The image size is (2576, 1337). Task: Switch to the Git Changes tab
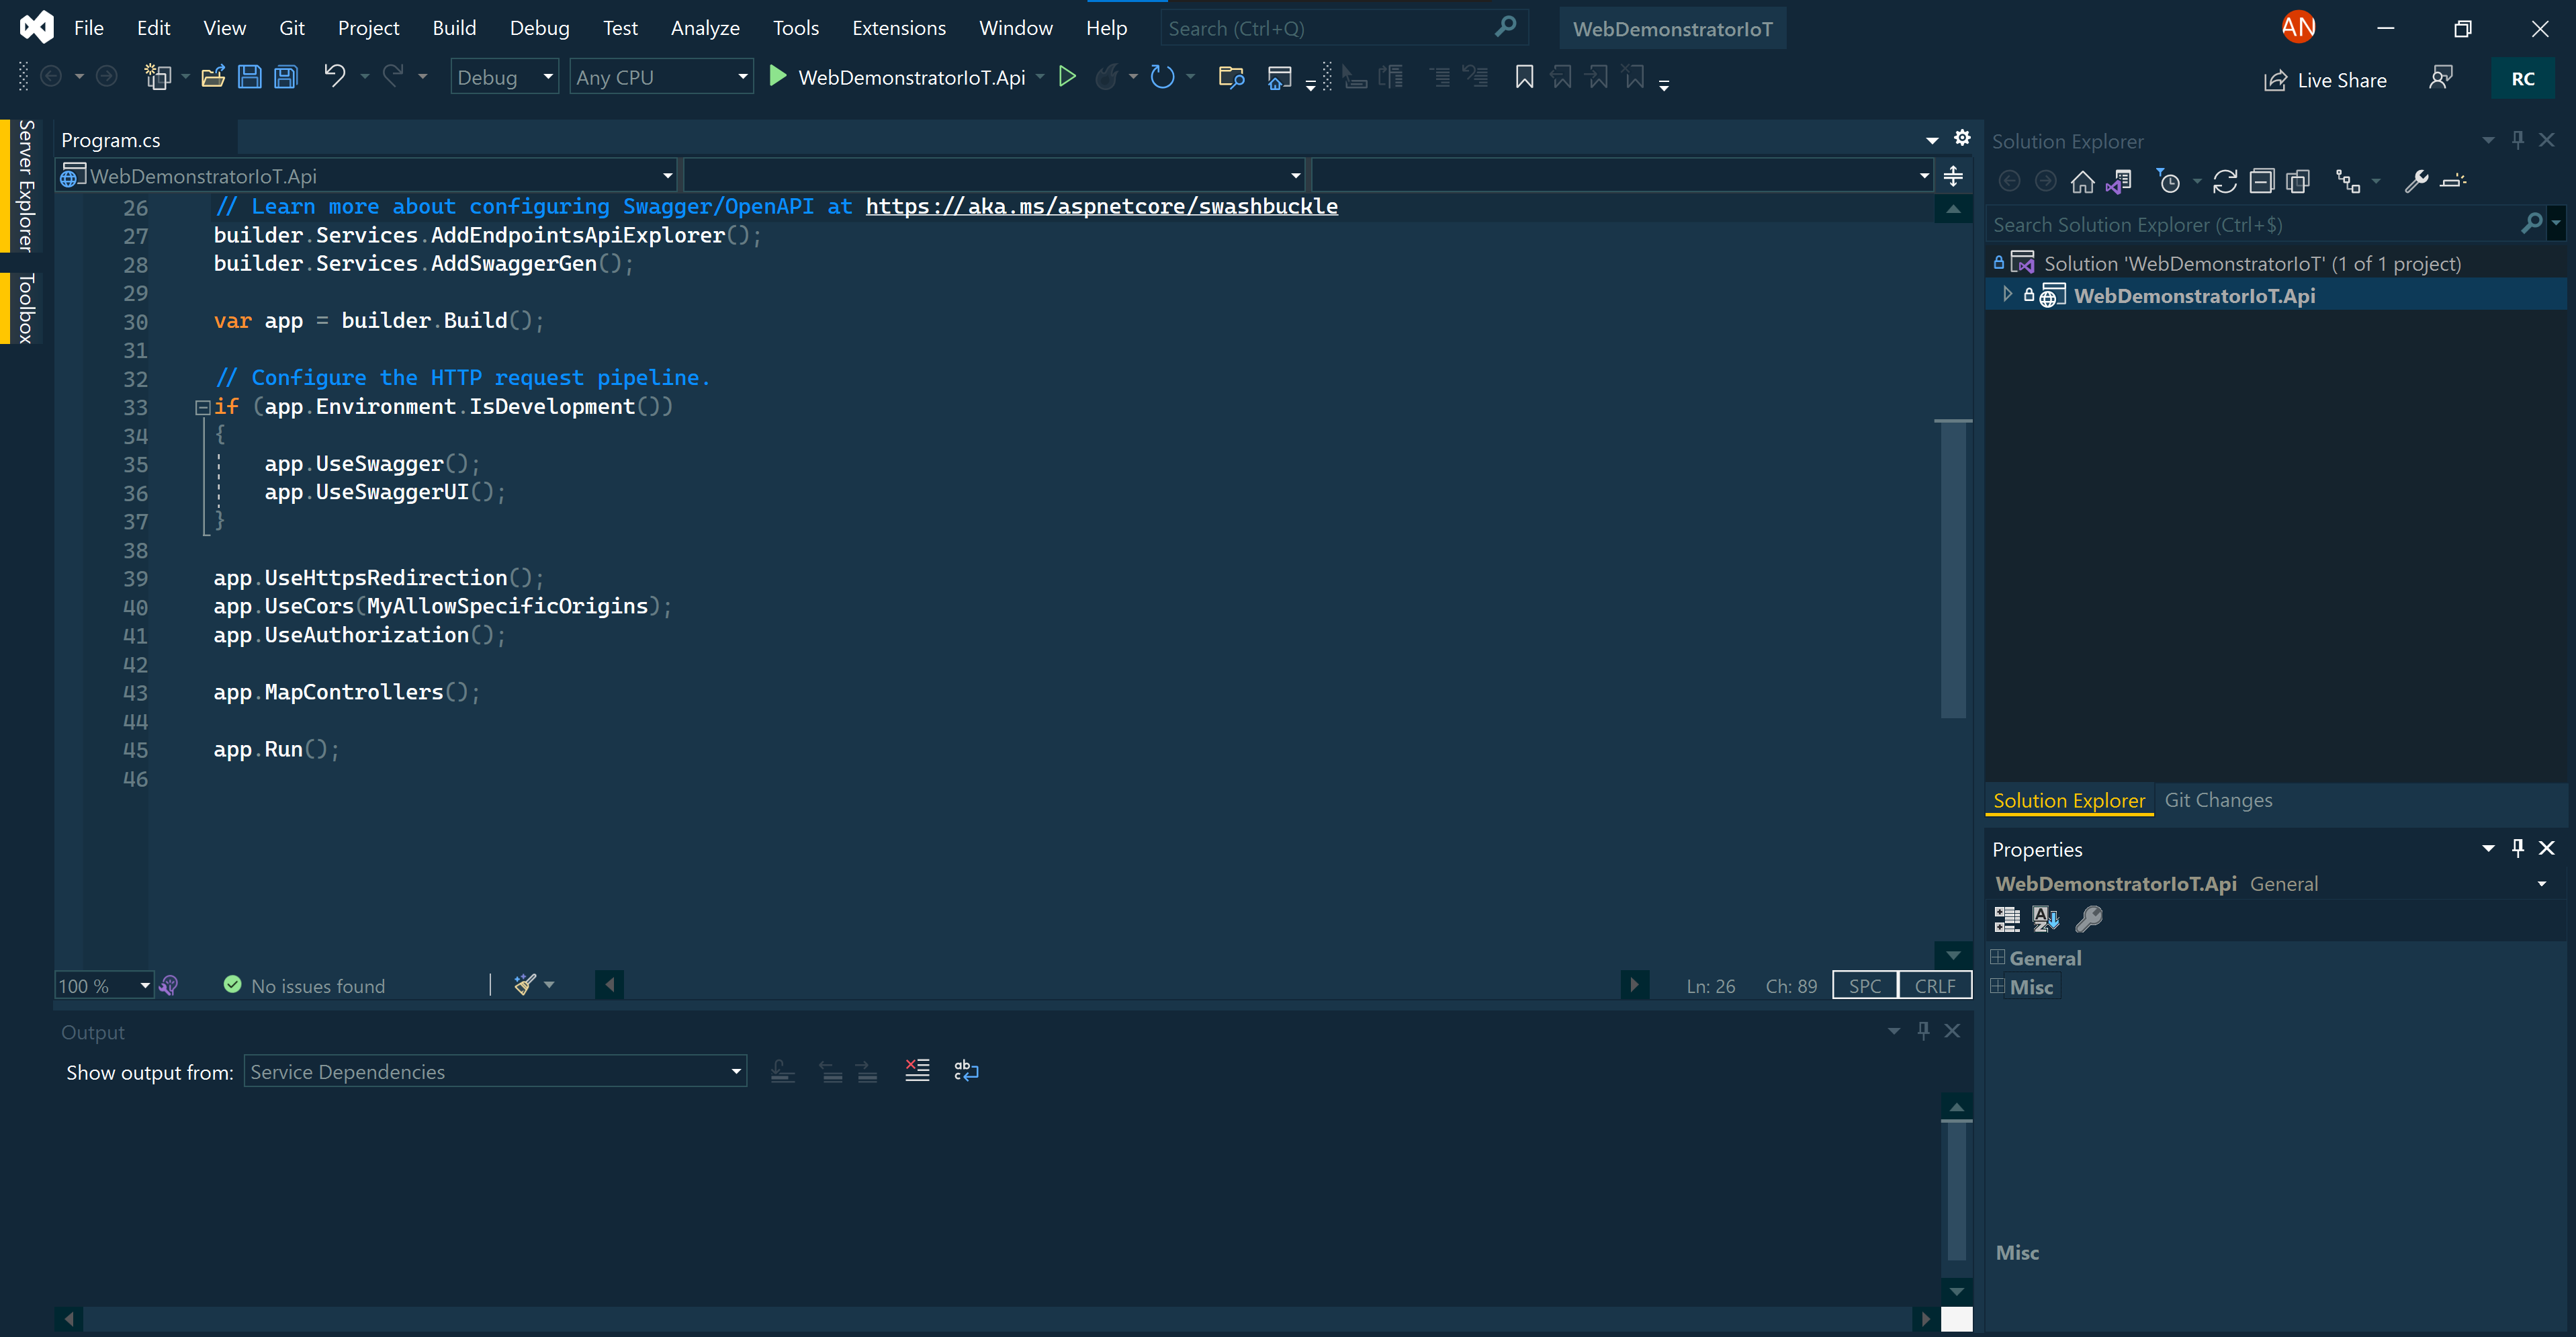[x=2219, y=799]
